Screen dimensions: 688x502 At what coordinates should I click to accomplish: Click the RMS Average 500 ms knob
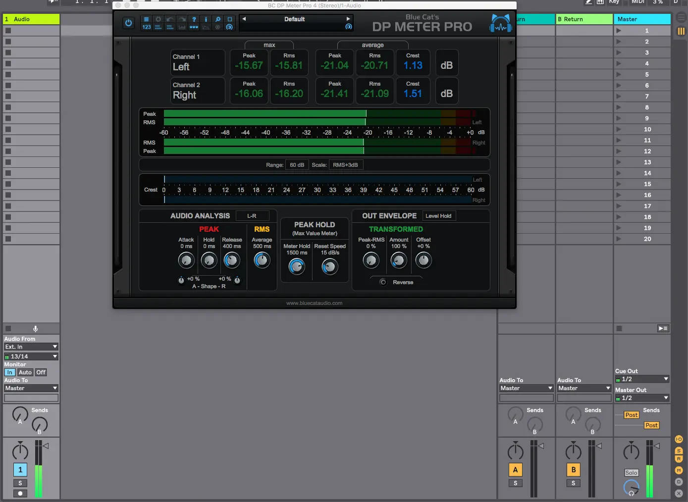pyautogui.click(x=262, y=260)
